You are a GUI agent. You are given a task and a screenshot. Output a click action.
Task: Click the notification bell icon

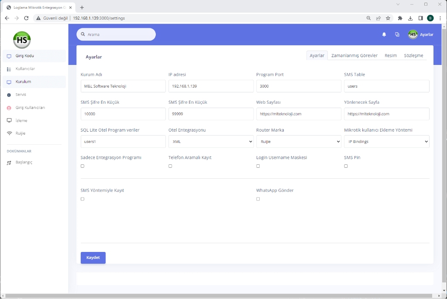pyautogui.click(x=384, y=34)
